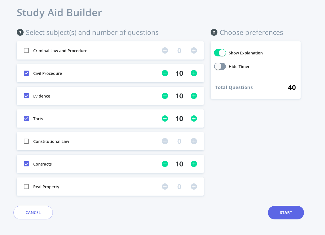Reduce Torts questions with minus icon
This screenshot has height=235, width=325.
(x=165, y=118)
